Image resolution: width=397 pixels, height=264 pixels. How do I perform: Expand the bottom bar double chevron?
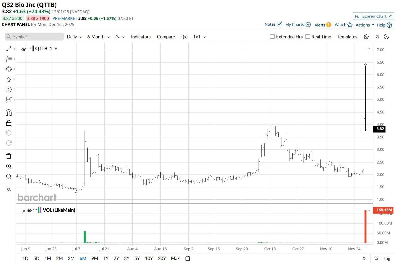coord(364,258)
